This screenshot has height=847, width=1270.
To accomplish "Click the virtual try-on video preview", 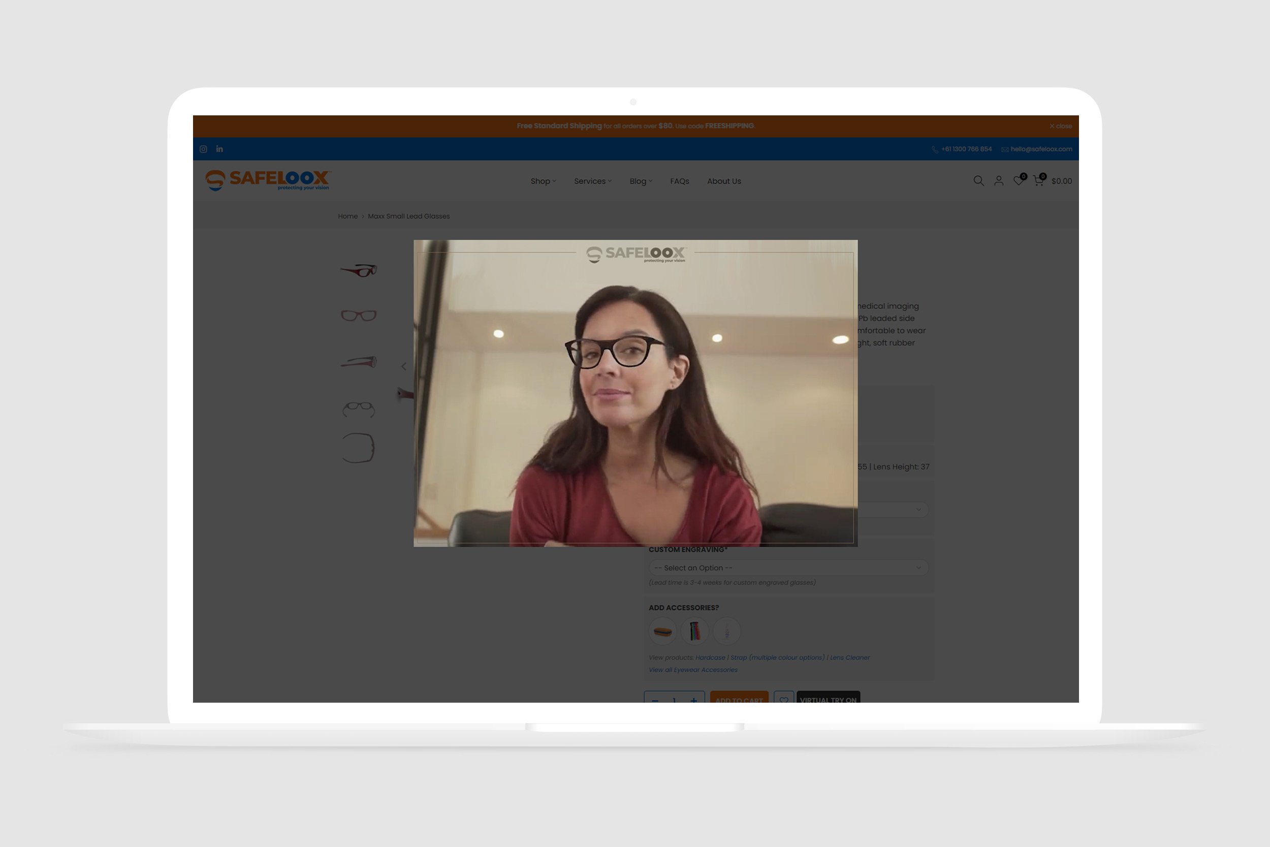I will (636, 393).
